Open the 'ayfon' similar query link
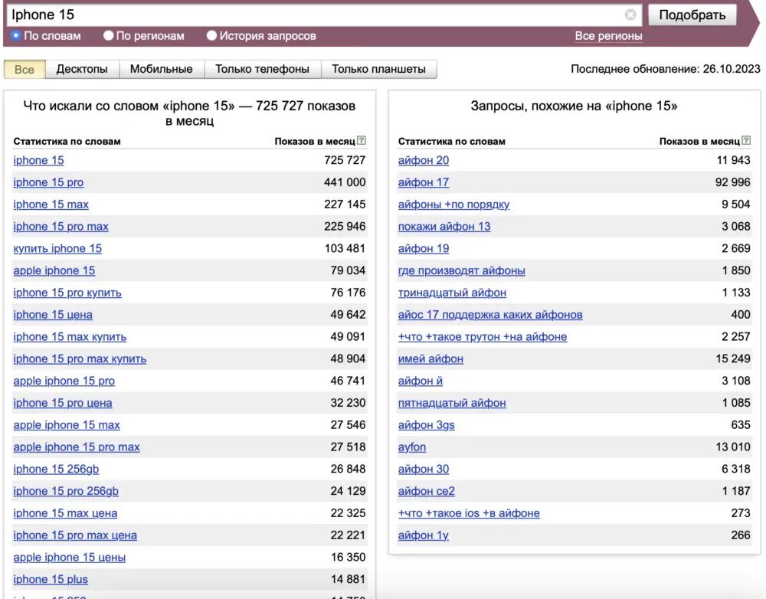The width and height of the screenshot is (766, 599). [x=412, y=447]
